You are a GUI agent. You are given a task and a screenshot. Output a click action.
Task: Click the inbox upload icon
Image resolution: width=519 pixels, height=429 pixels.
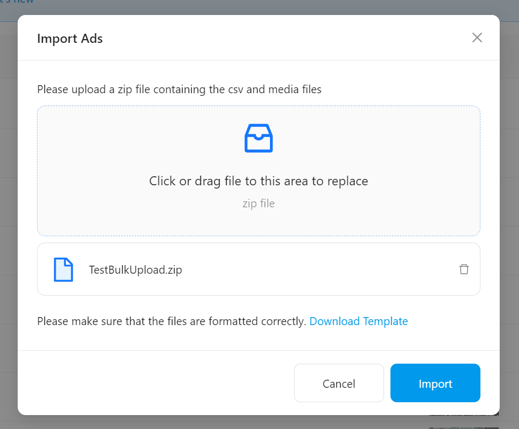(259, 138)
